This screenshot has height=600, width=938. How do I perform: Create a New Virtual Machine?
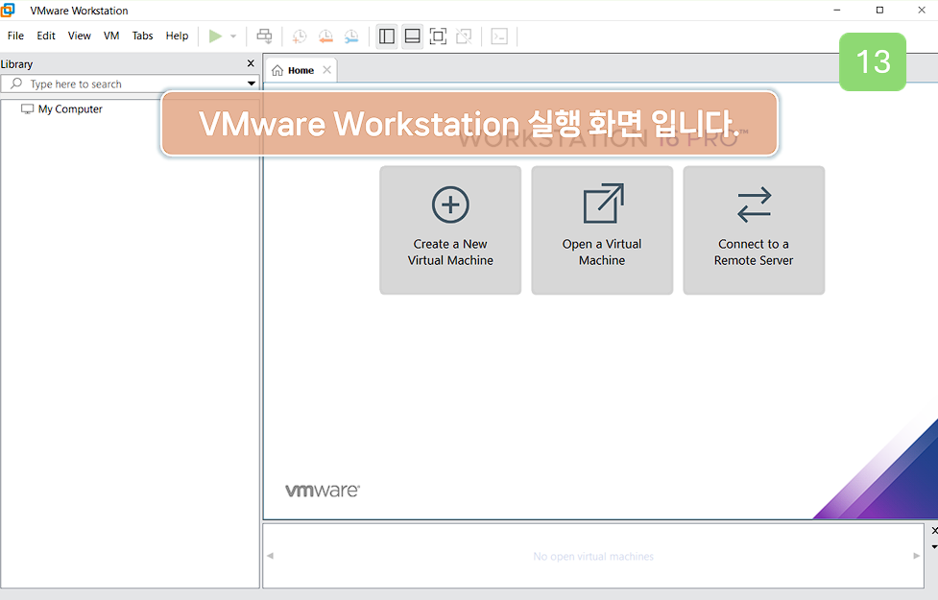[450, 230]
